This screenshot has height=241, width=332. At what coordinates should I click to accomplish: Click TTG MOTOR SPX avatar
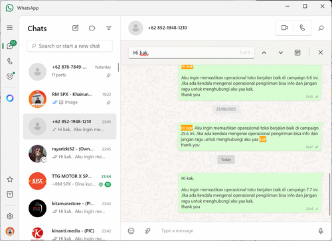[x=37, y=181]
